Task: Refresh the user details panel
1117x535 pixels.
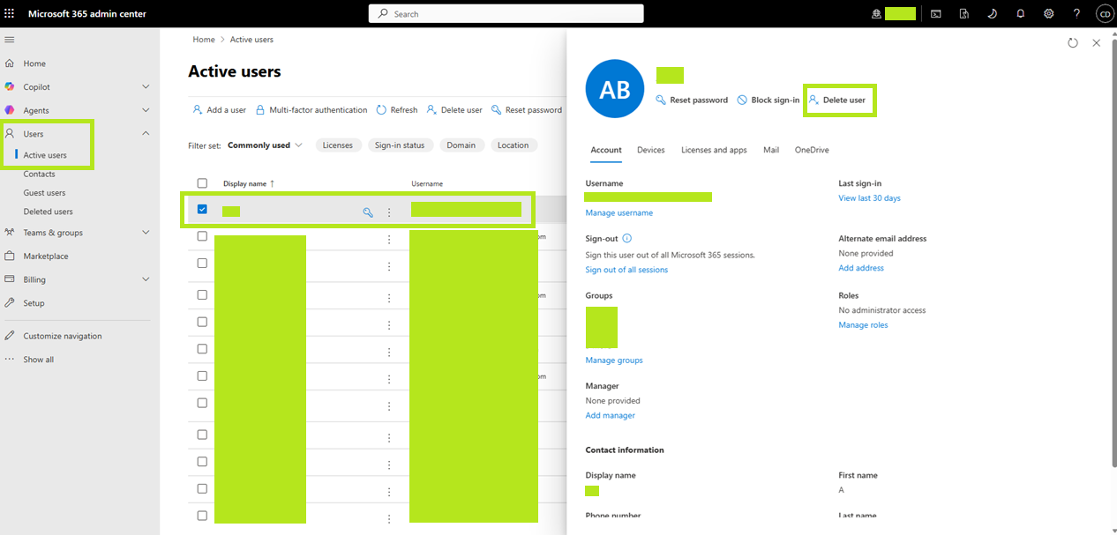Action: tap(1073, 42)
